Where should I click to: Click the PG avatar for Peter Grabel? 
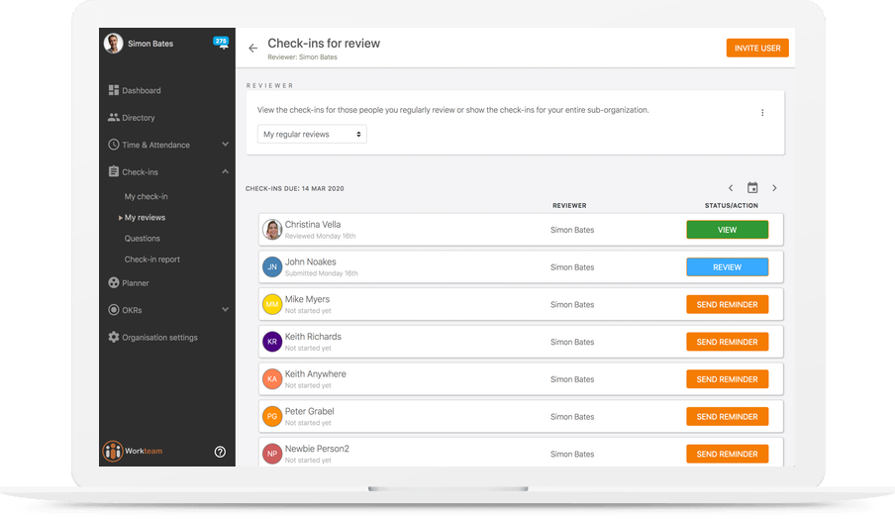[272, 416]
